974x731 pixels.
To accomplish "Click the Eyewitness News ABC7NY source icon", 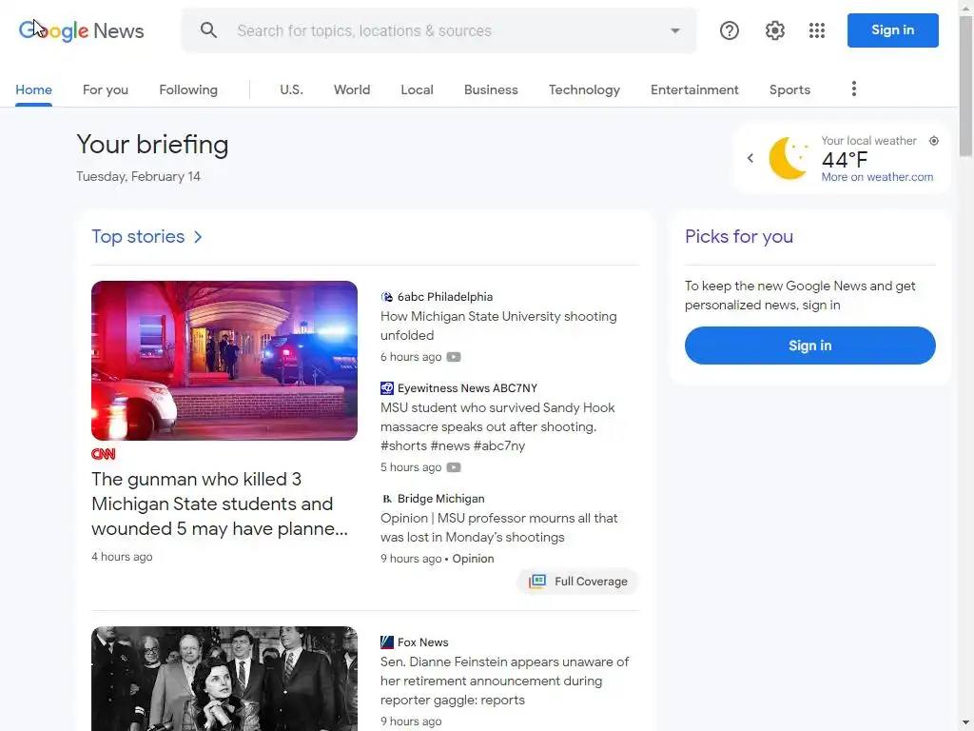I will tap(386, 388).
